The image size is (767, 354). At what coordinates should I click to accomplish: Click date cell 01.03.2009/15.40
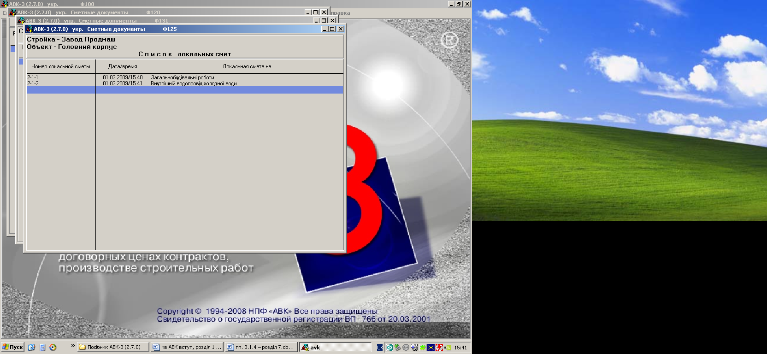click(123, 77)
